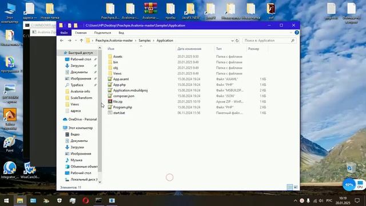
Task: Select the composer.json file name
Action: coord(124,96)
